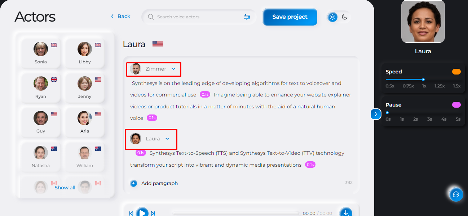Select voice actor Libby
This screenshot has height=216, width=468.
85,53
